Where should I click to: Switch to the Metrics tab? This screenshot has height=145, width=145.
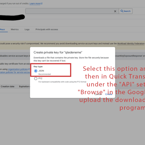click(x=15, y=29)
